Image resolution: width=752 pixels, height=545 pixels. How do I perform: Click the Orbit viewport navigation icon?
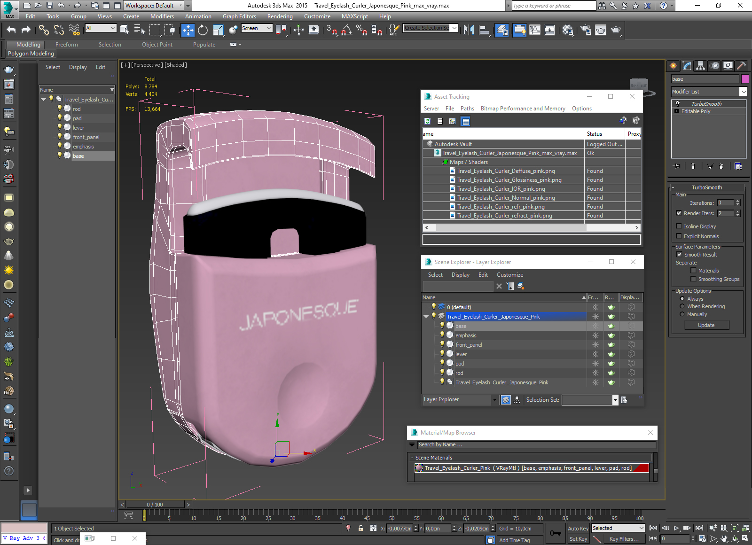tap(735, 538)
